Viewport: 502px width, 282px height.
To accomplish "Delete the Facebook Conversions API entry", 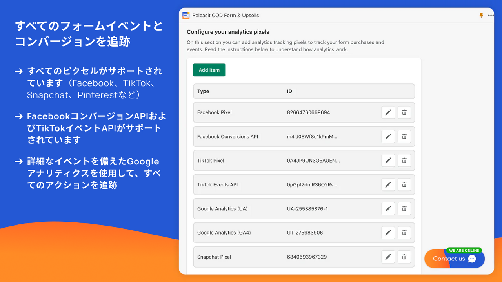I will pyautogui.click(x=404, y=137).
